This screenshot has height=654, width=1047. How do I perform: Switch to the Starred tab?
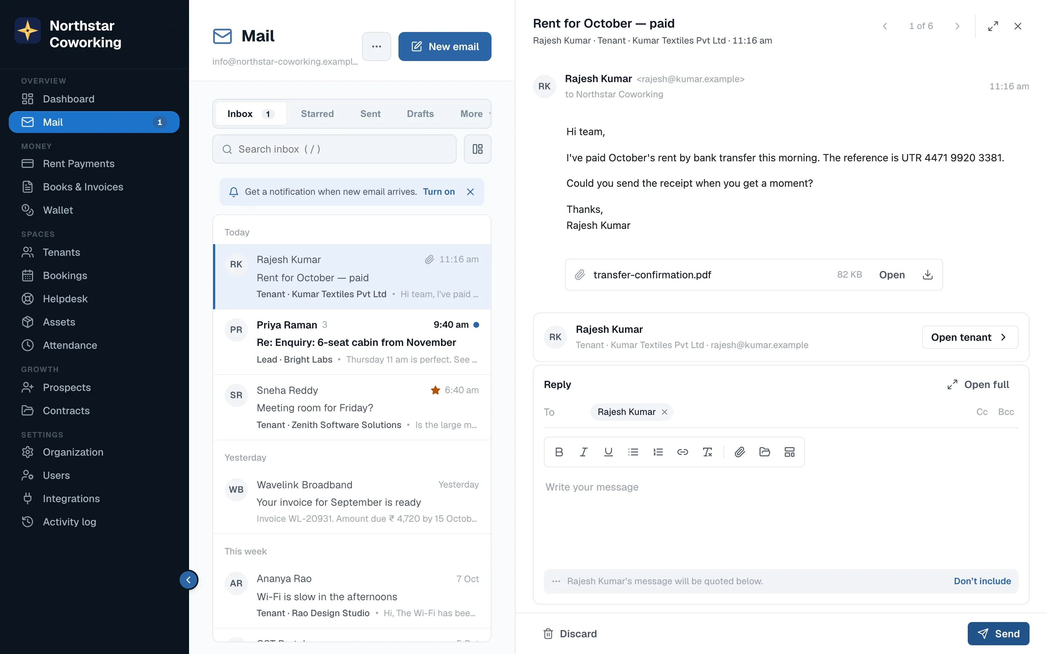tap(317, 114)
